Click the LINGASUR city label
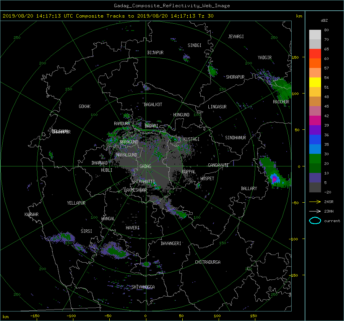This screenshot has width=344, height=321. [x=217, y=107]
